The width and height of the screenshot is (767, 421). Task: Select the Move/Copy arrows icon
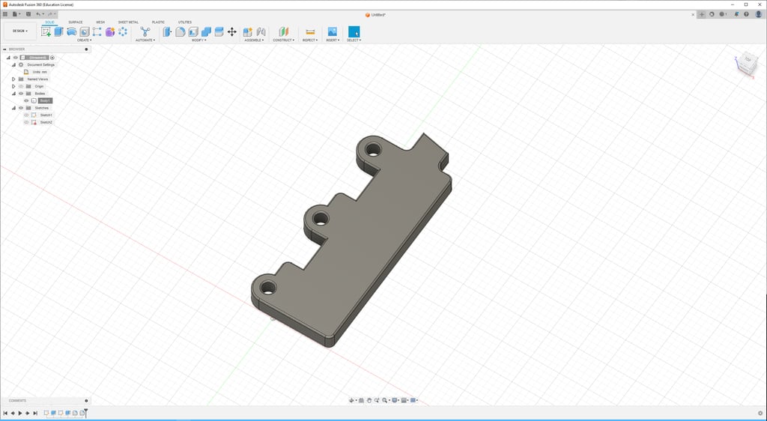point(232,31)
